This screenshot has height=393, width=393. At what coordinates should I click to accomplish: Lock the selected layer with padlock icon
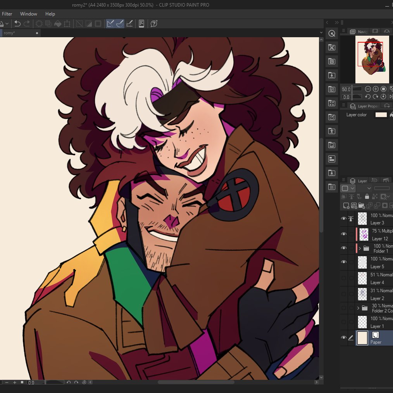point(367,196)
